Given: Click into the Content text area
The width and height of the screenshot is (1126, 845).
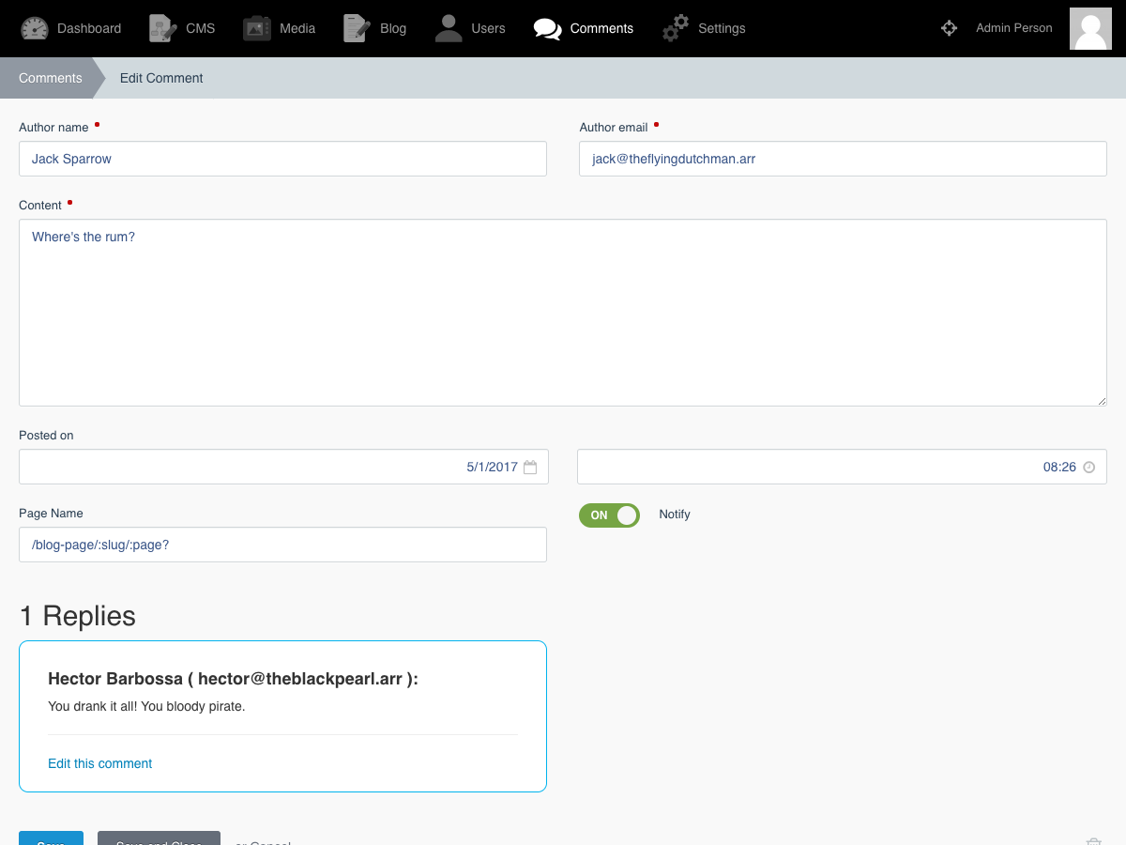Looking at the screenshot, I should click(x=563, y=313).
